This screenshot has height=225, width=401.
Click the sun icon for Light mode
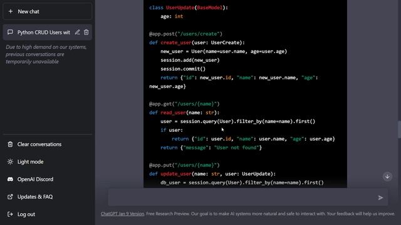pos(10,162)
